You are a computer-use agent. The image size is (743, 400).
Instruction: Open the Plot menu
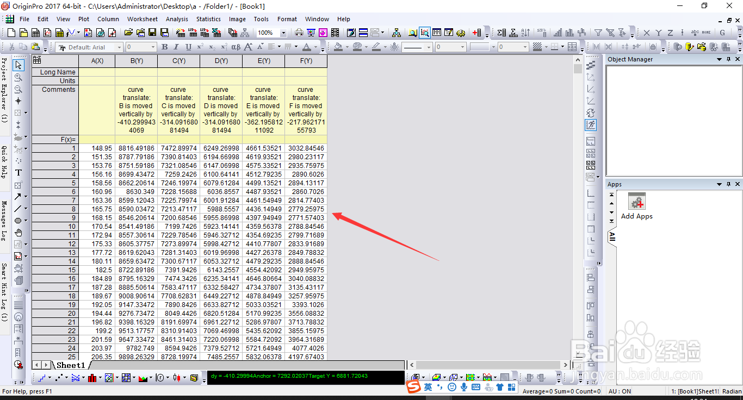(84, 19)
